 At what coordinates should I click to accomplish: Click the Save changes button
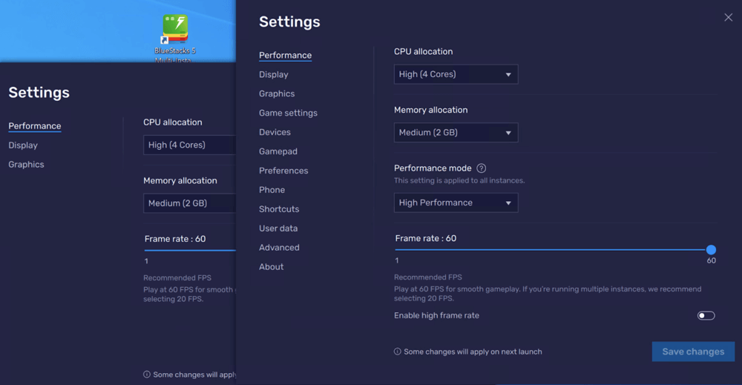693,352
